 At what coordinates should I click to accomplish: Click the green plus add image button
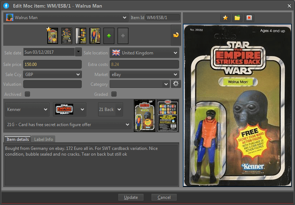pos(109,36)
